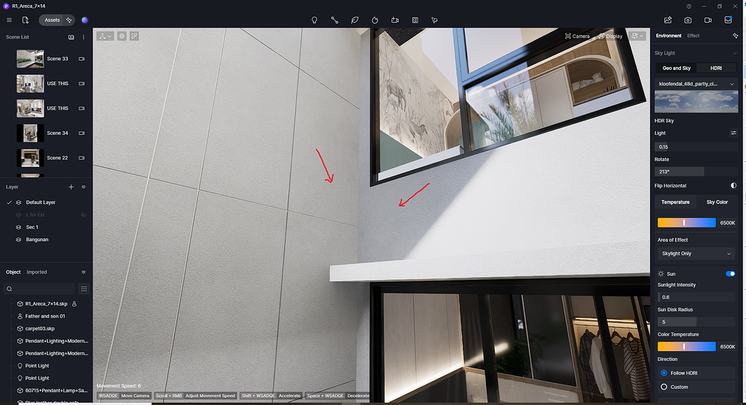746x405 pixels.
Task: Open the scene list more options
Action: 84,37
